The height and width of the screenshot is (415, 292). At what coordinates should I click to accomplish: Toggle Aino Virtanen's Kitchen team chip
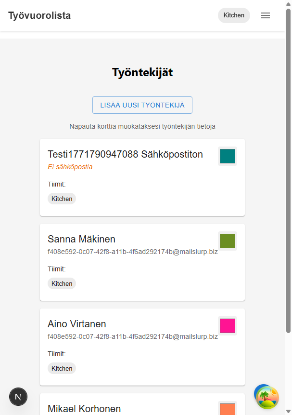pos(62,368)
